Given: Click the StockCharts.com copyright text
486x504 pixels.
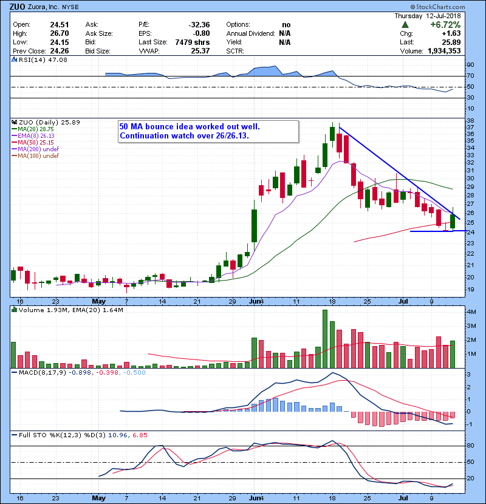Looking at the screenshot, I should pos(438,7).
